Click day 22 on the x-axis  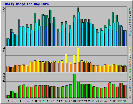pyautogui.click(x=90, y=101)
